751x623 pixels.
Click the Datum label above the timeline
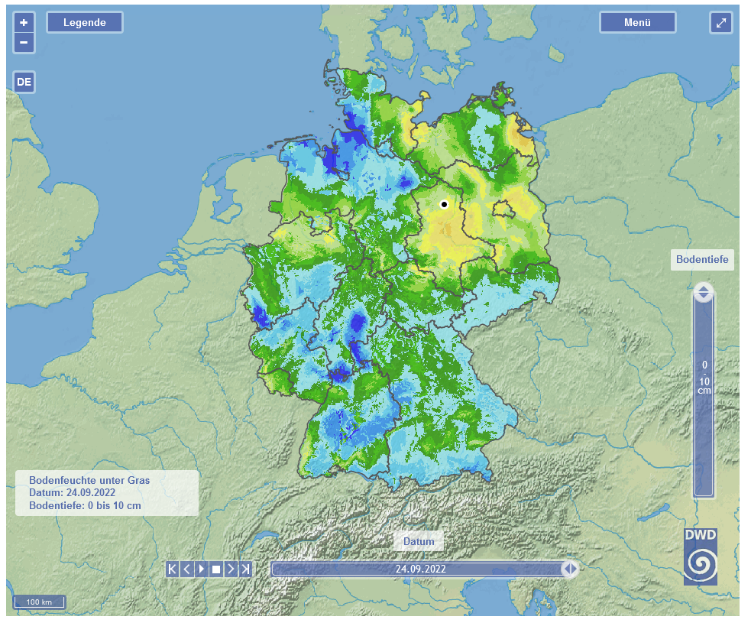[419, 541]
